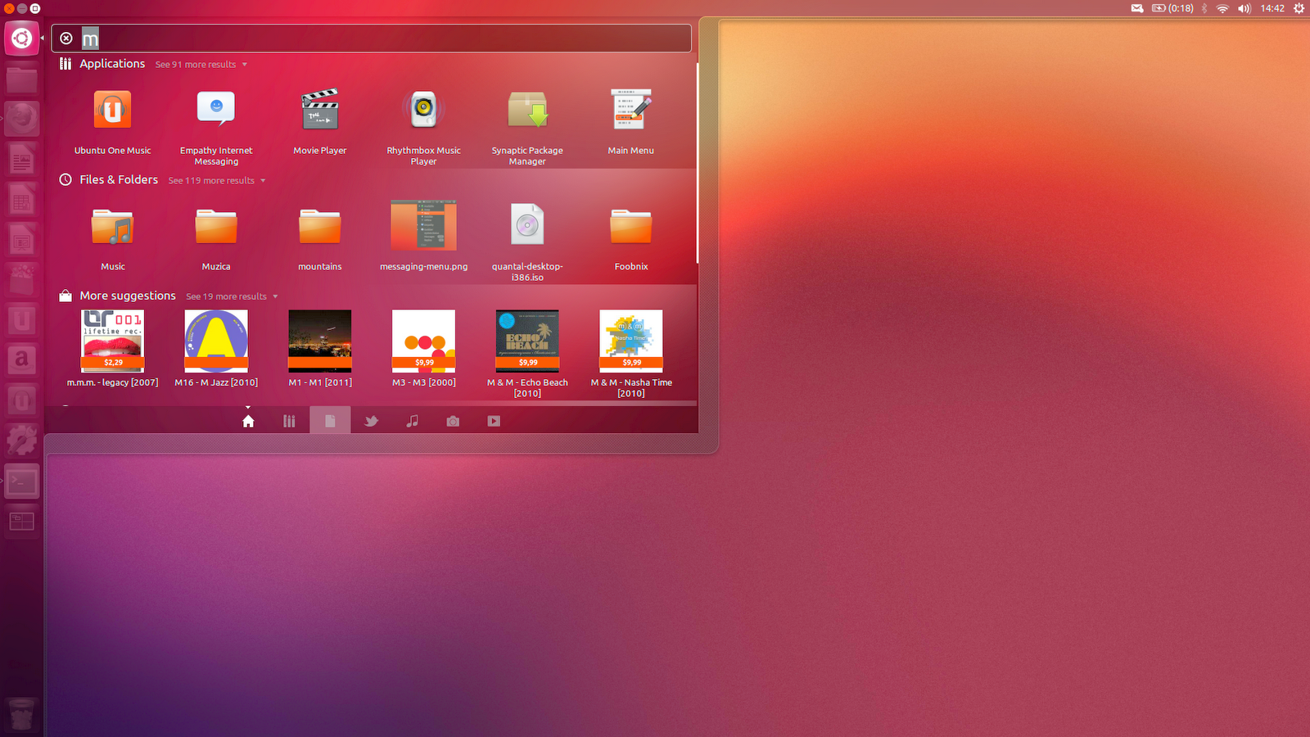
Task: Switch to the Videos lens
Action: click(494, 421)
